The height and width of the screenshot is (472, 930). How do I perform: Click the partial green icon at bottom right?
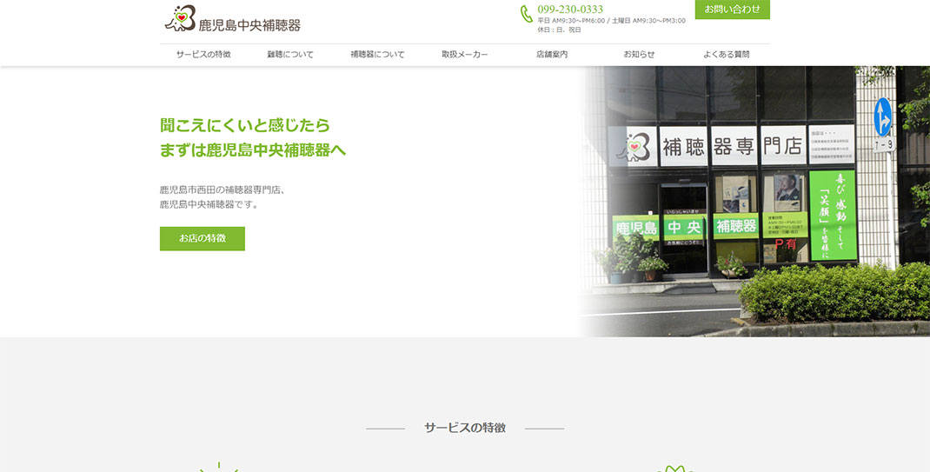click(x=671, y=469)
